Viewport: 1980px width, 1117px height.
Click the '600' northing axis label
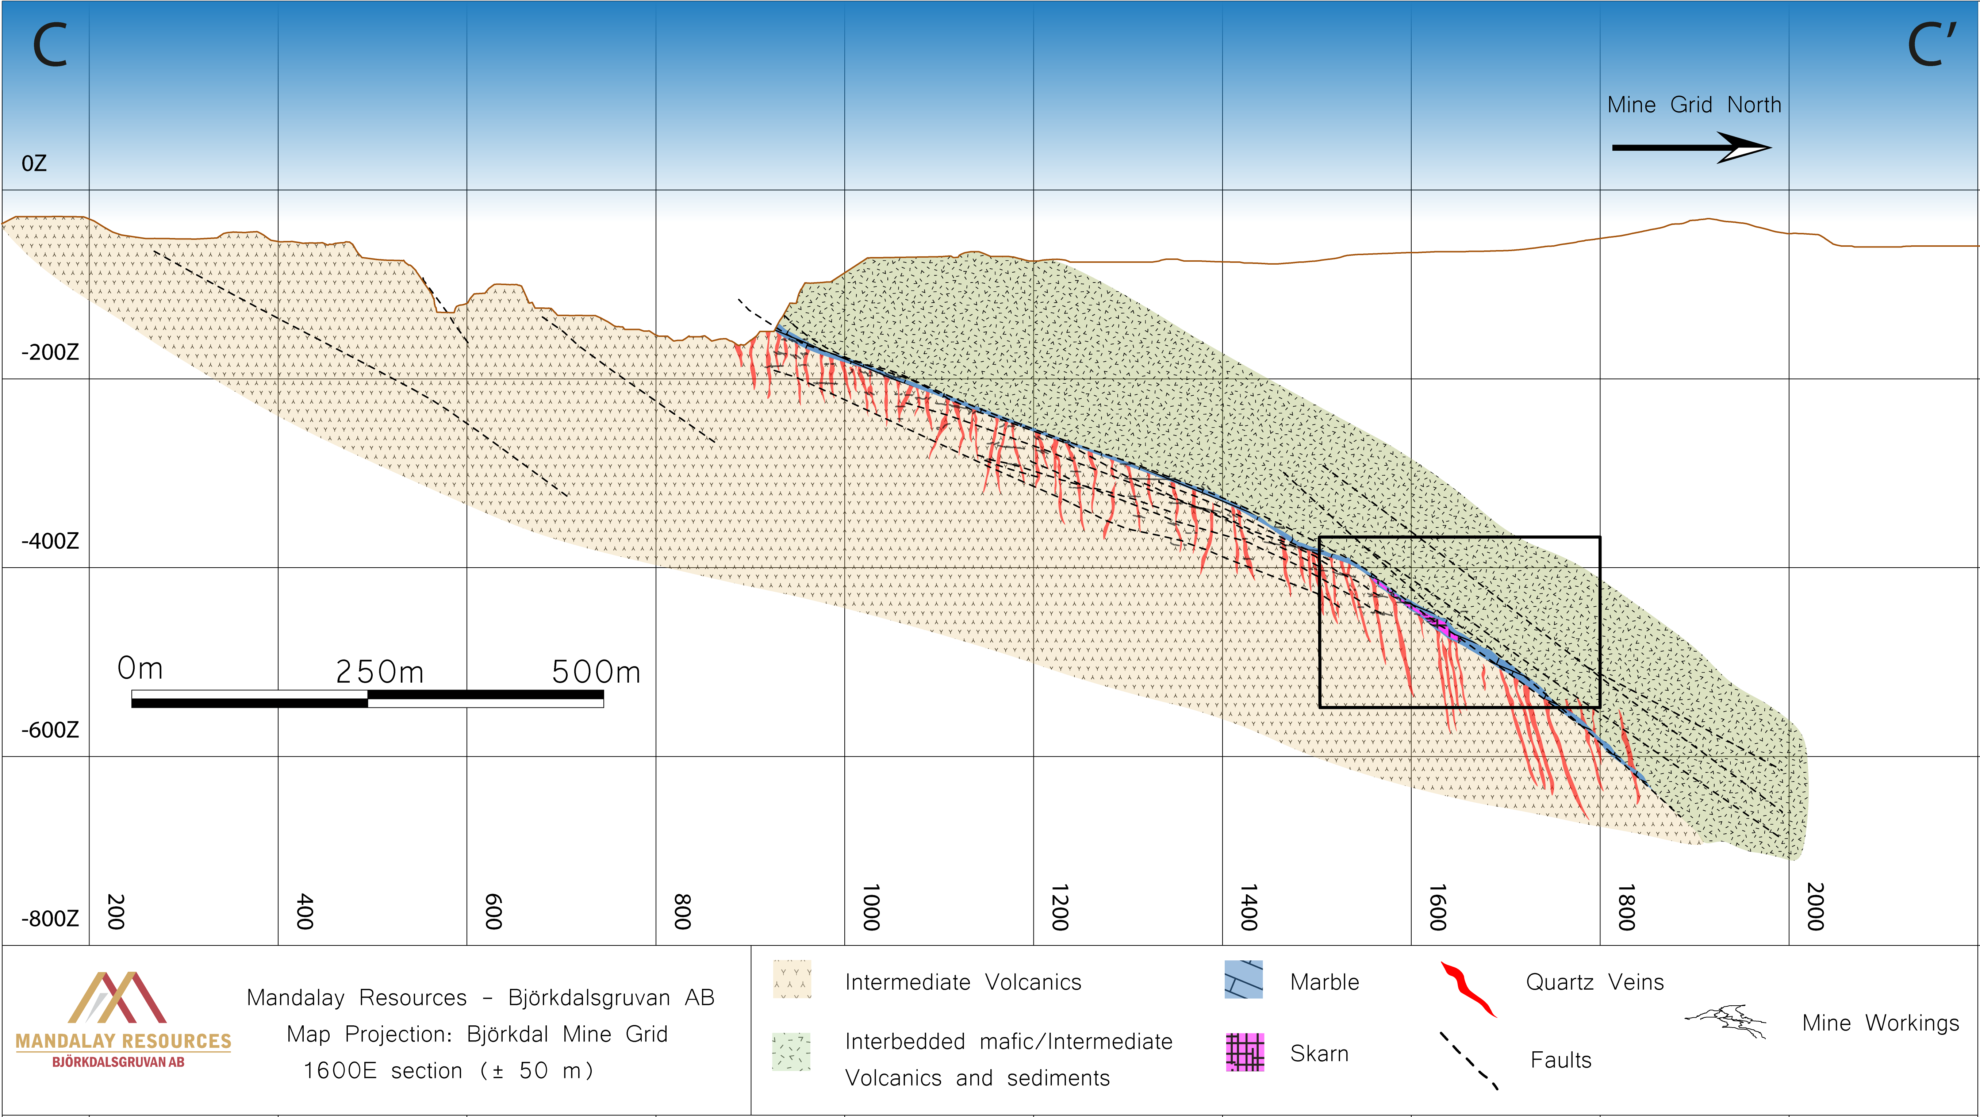(494, 912)
